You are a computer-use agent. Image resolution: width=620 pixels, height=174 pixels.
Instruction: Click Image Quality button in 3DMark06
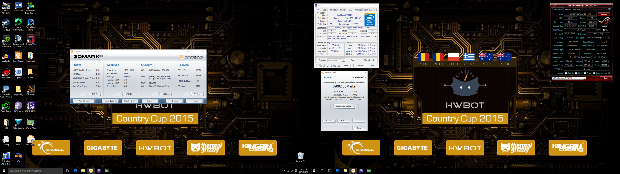point(110,101)
